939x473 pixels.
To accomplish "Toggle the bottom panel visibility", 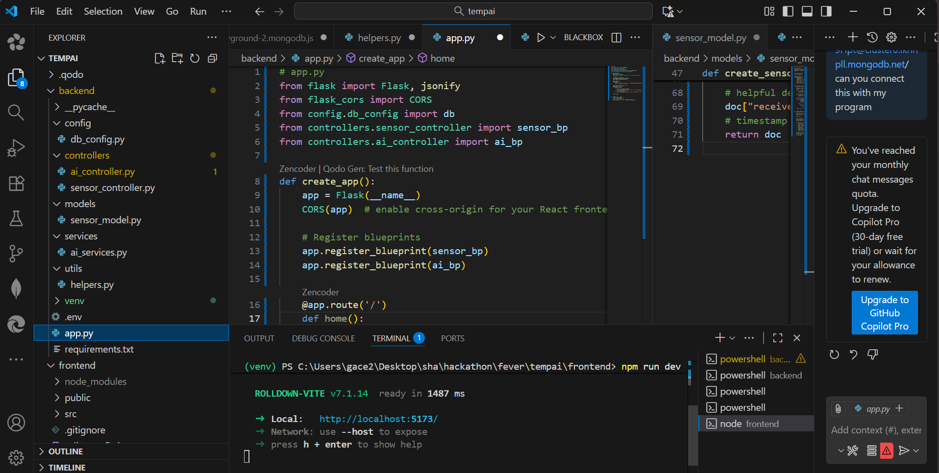I will point(807,11).
